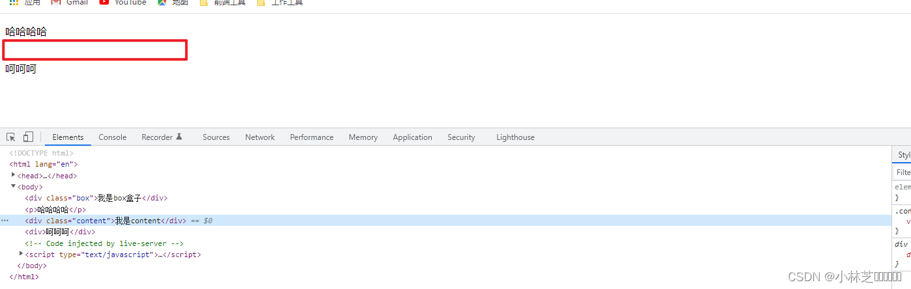Click the page text 哈哈哈哈

(x=26, y=32)
